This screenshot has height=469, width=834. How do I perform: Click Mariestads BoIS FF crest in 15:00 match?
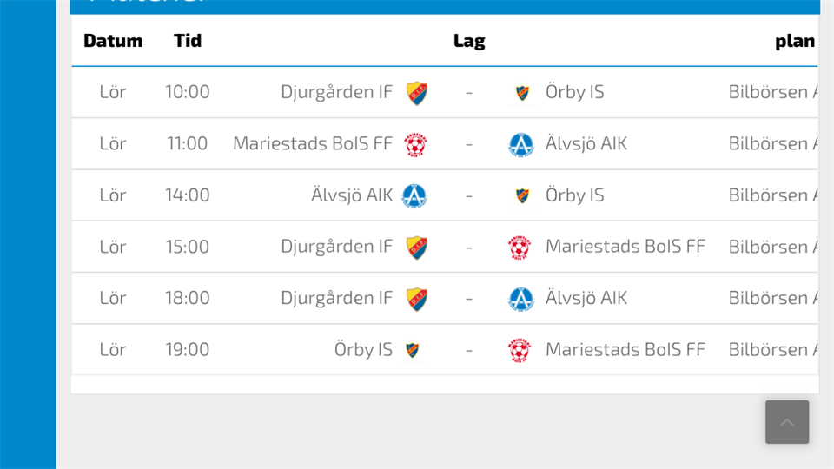click(x=520, y=248)
